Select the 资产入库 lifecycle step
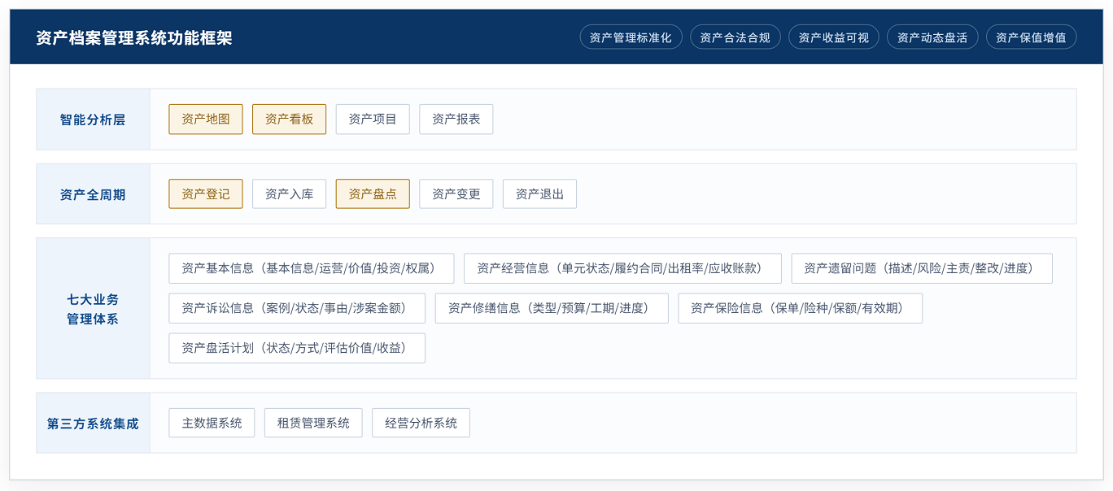Image resolution: width=1113 pixels, height=491 pixels. tap(289, 194)
